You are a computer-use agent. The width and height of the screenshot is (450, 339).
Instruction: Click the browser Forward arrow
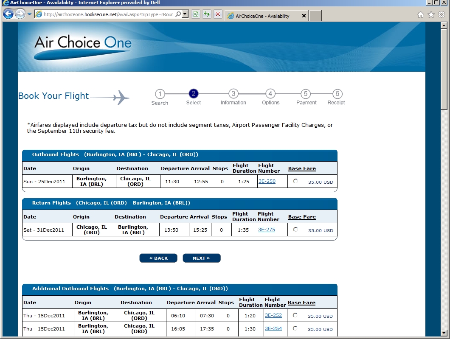tap(20, 14)
